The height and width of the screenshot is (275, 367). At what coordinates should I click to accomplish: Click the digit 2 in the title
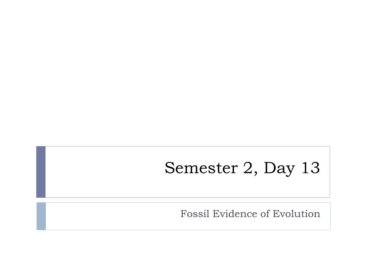[248, 168]
